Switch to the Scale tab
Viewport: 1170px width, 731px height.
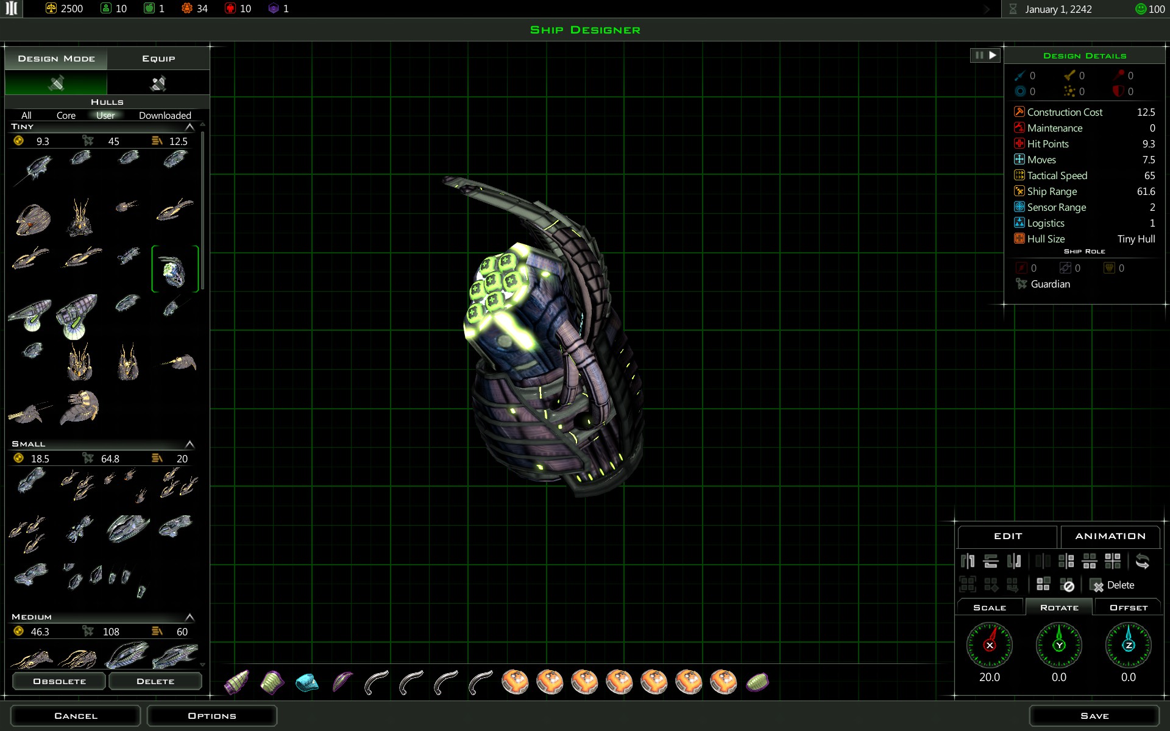(x=990, y=607)
